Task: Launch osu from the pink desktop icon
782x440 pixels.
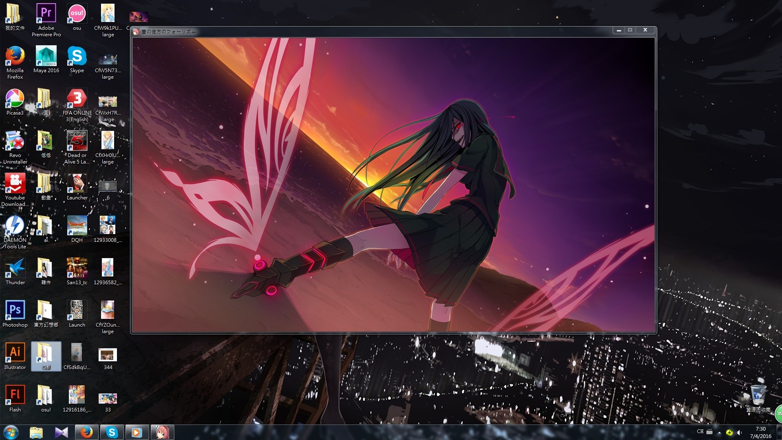Action: point(77,14)
